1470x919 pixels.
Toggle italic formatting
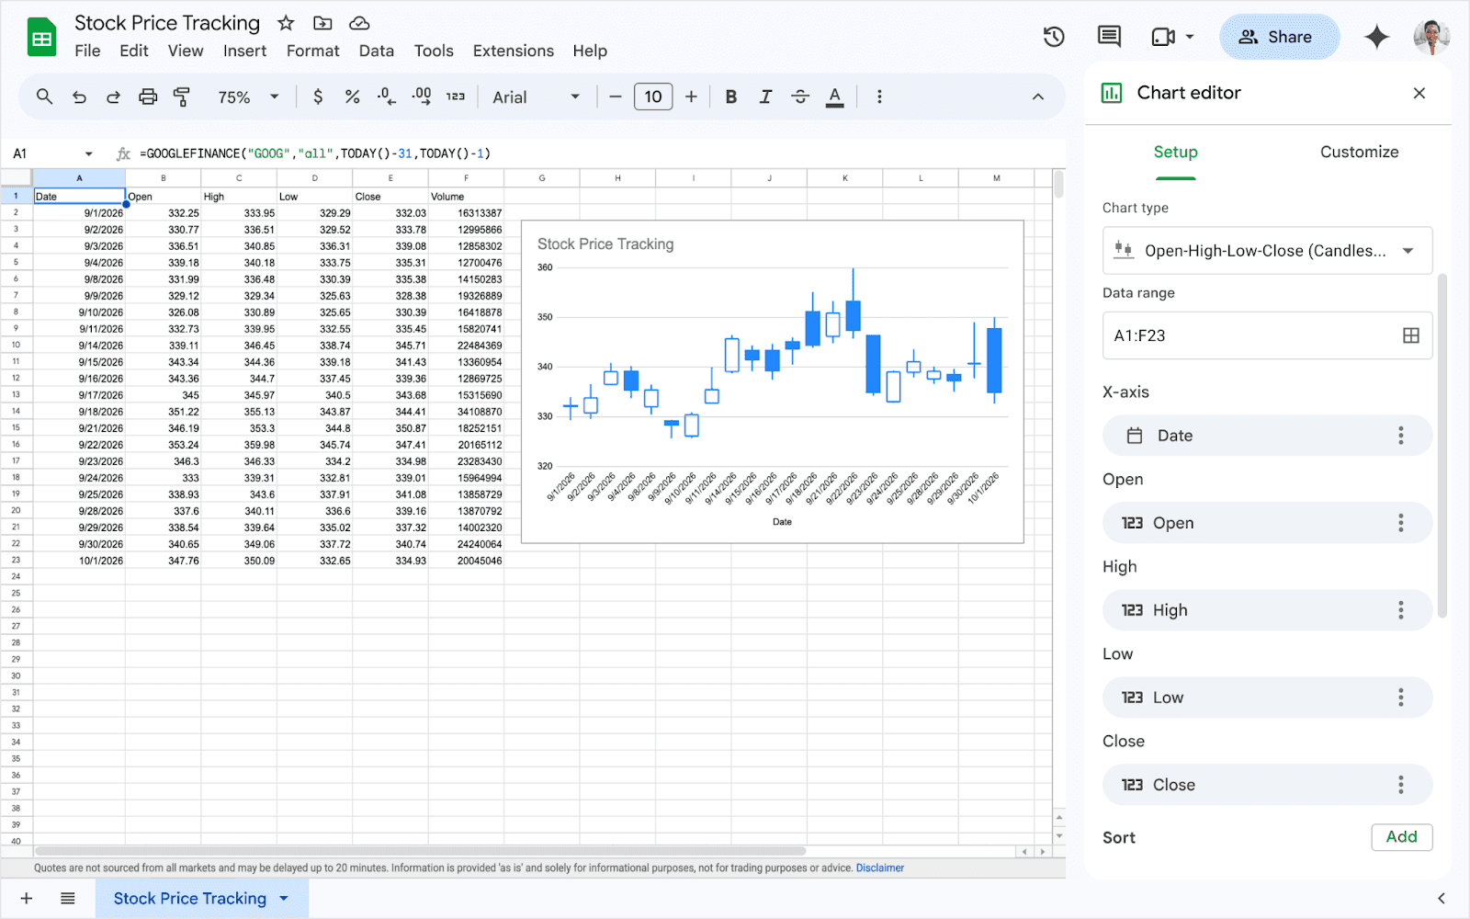[x=765, y=96]
